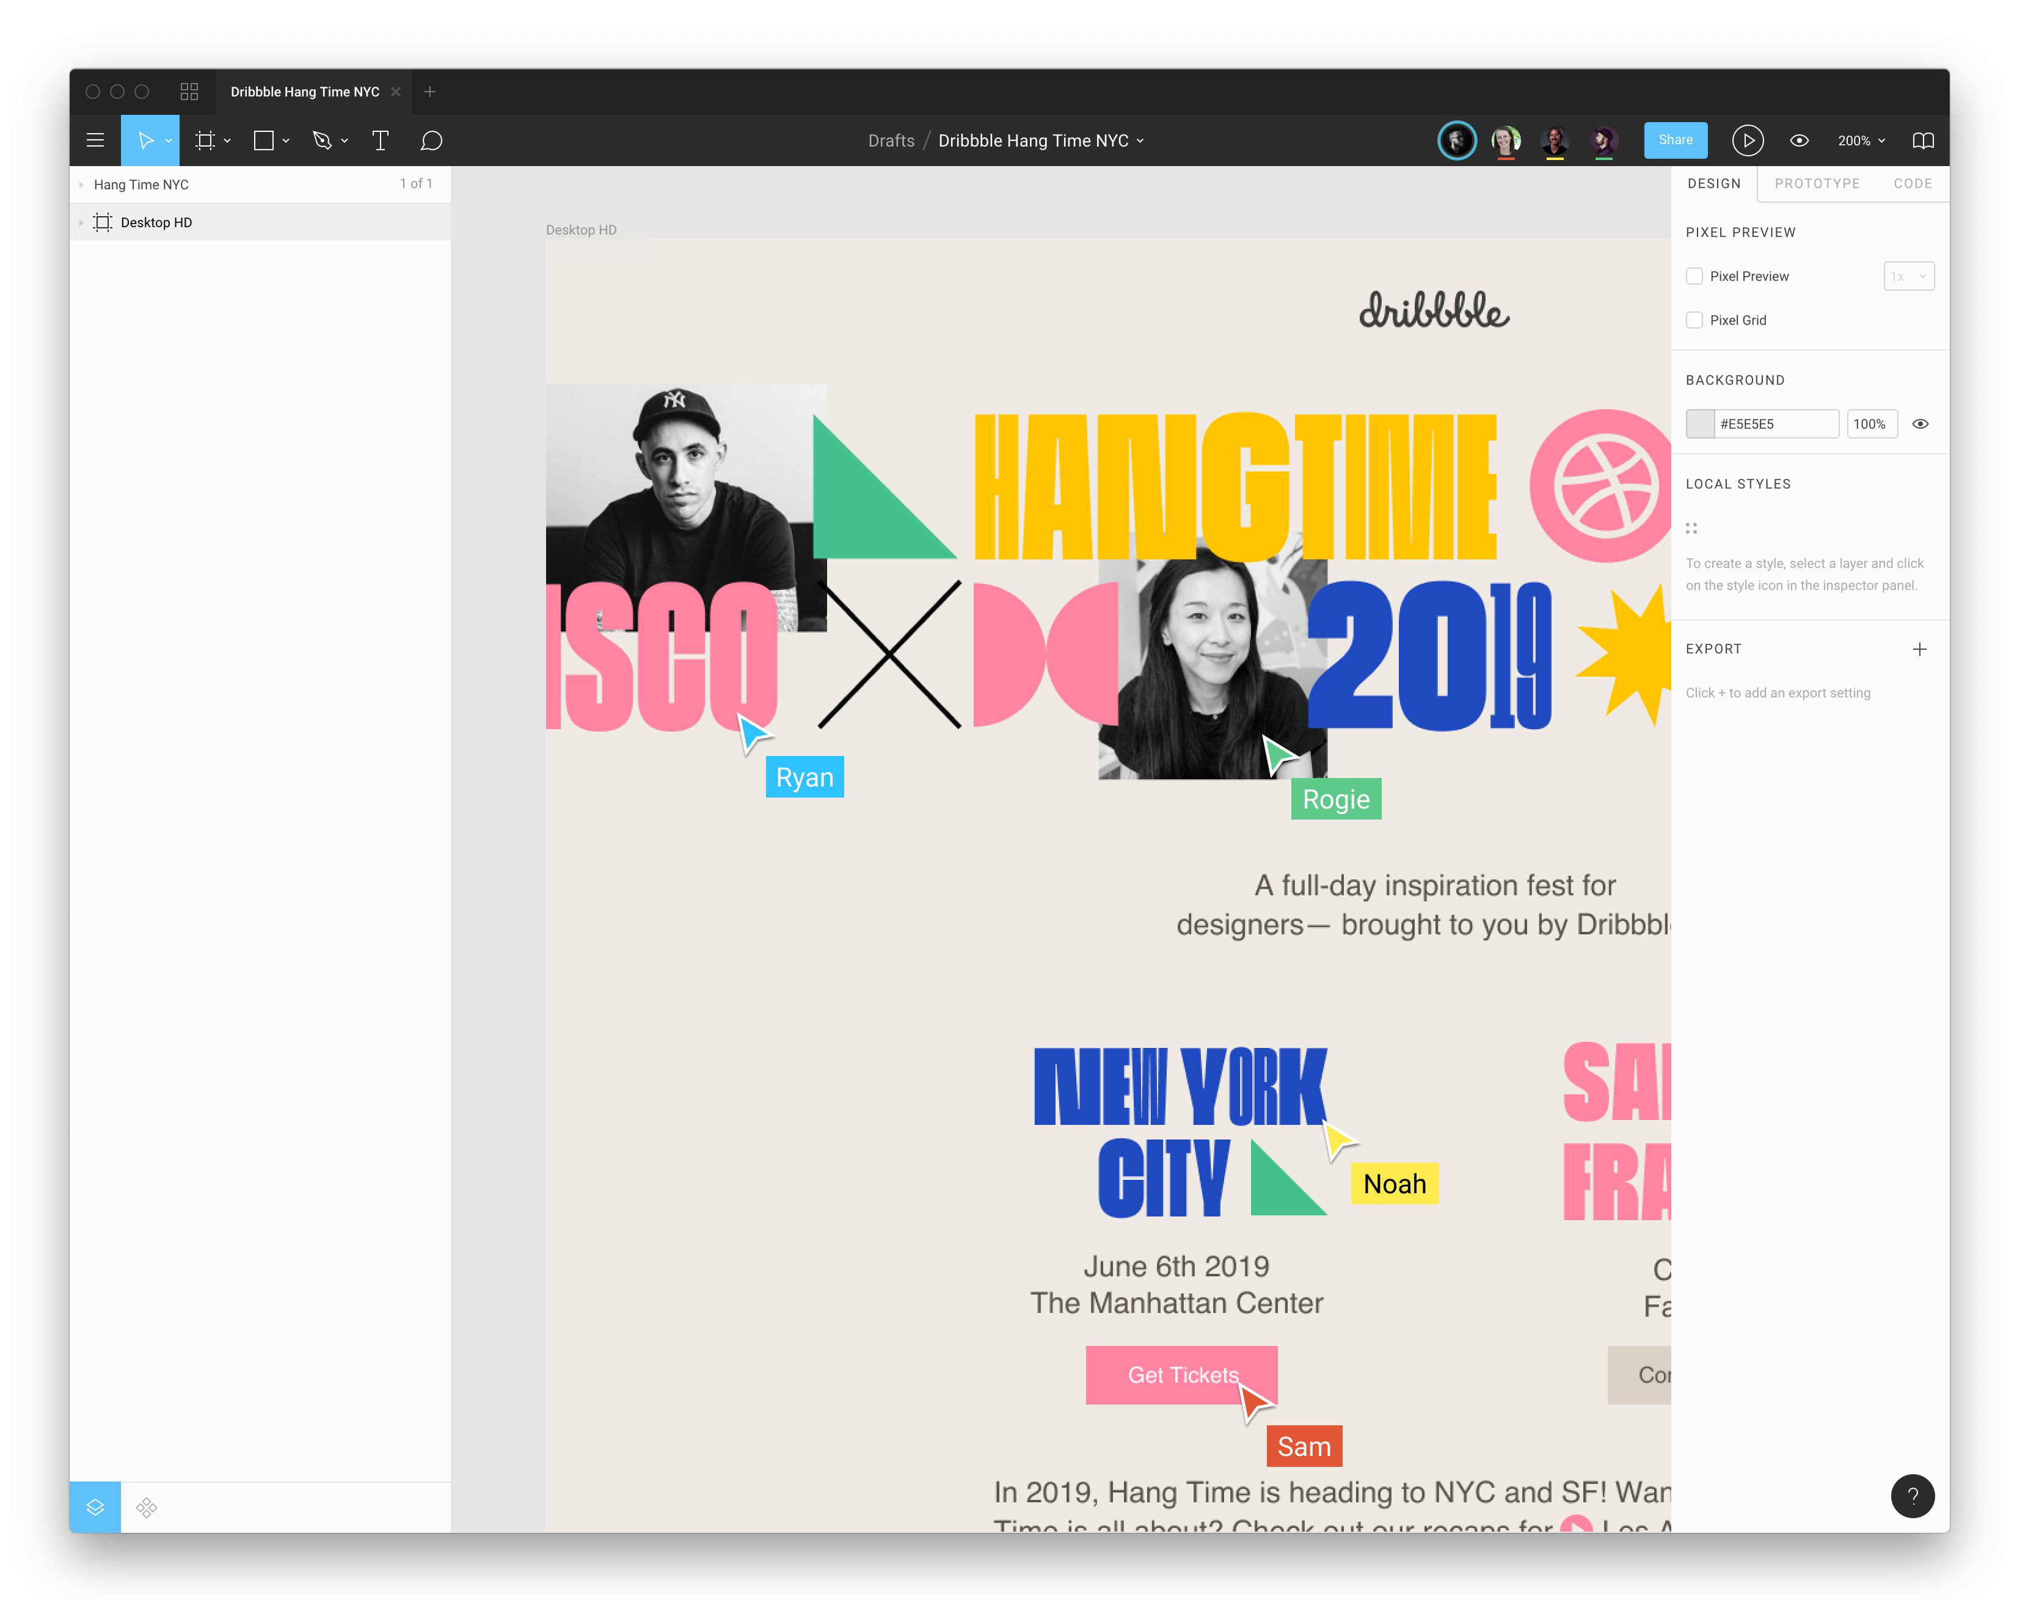Select the Text tool

tap(380, 140)
